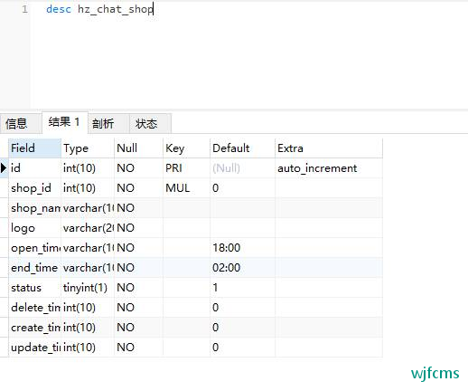Click the default value 1 in status row
Screen dimensions: 468x391
pos(242,288)
